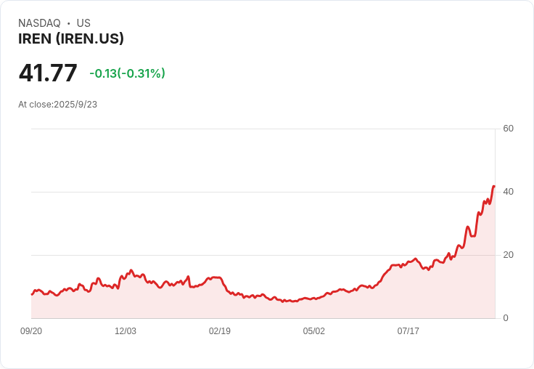Click the 60 label on the price axis
The height and width of the screenshot is (369, 534).
(509, 129)
